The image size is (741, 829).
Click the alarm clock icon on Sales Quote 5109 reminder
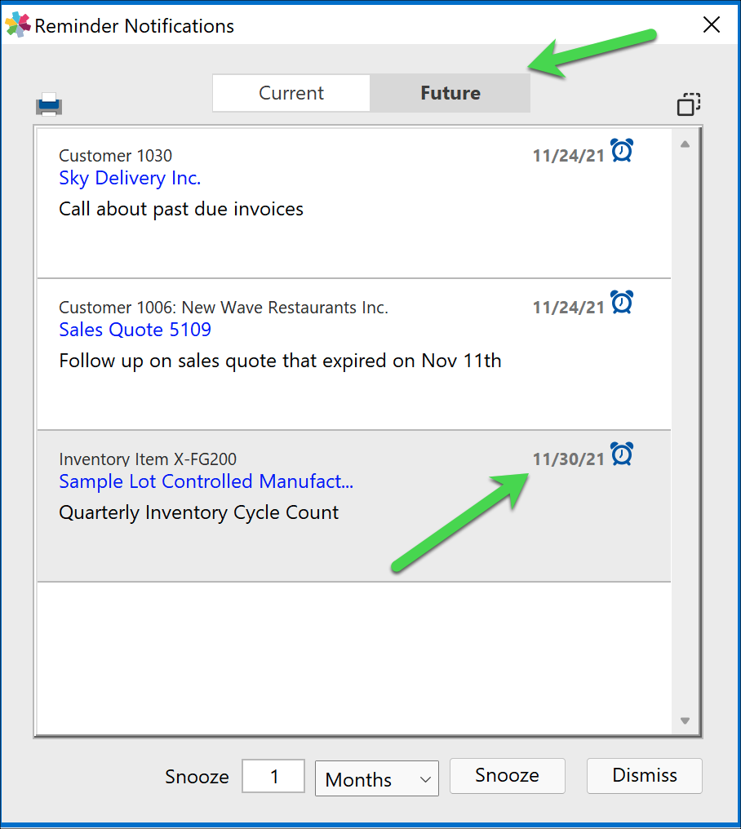pyautogui.click(x=621, y=302)
